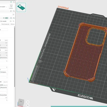Click the compare presets table icon

(11, 18)
